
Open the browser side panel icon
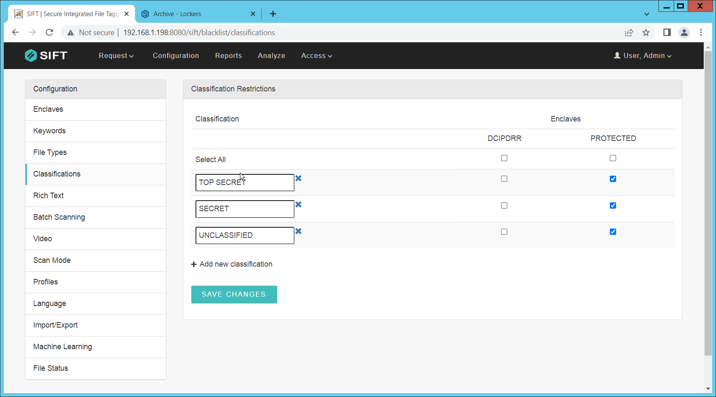click(x=667, y=33)
